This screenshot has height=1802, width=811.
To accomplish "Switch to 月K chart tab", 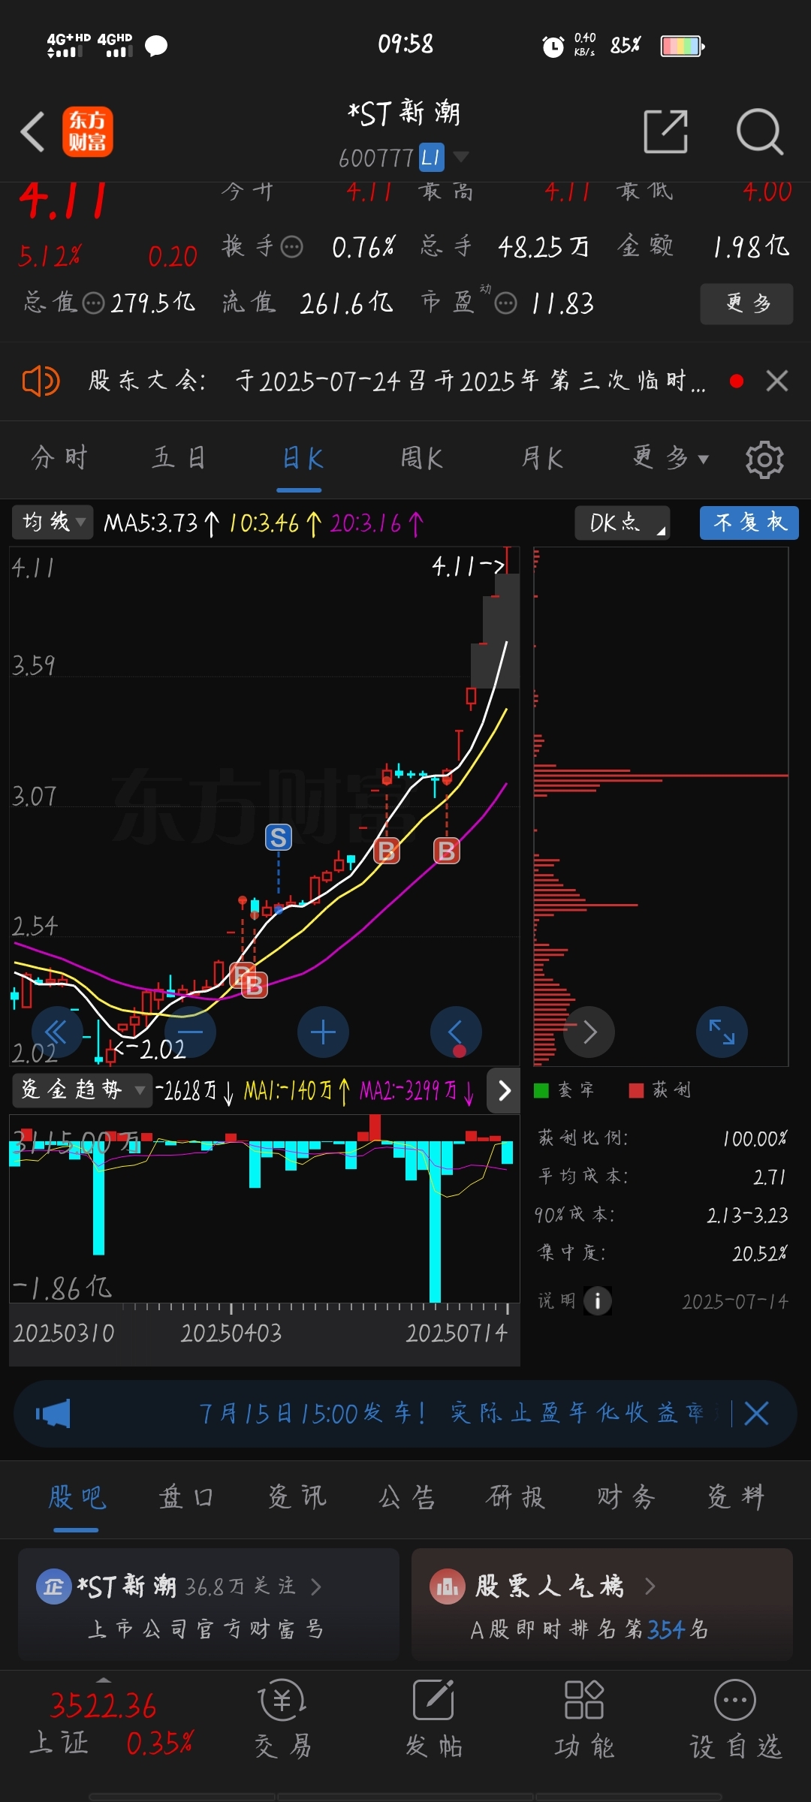I will coord(542,458).
